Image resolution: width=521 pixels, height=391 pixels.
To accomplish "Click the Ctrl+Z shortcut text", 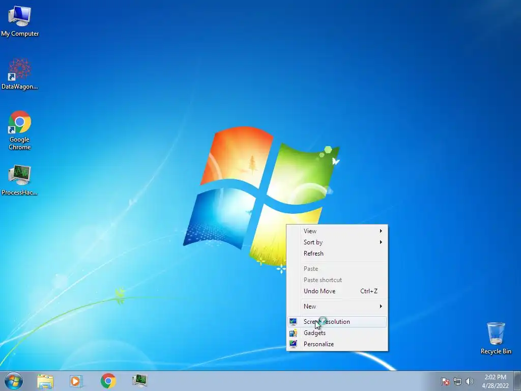I will pyautogui.click(x=369, y=291).
